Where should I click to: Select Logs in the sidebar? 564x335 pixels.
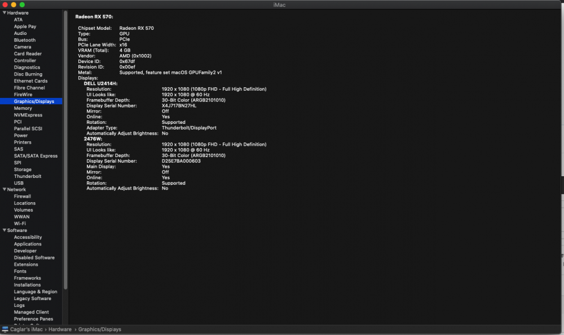click(19, 306)
